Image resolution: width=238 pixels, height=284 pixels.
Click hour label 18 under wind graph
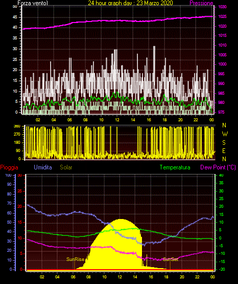pos(164,120)
